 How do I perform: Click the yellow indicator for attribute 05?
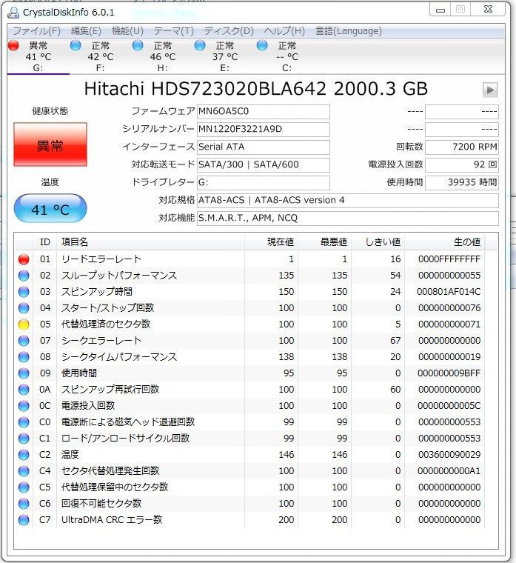(x=24, y=324)
